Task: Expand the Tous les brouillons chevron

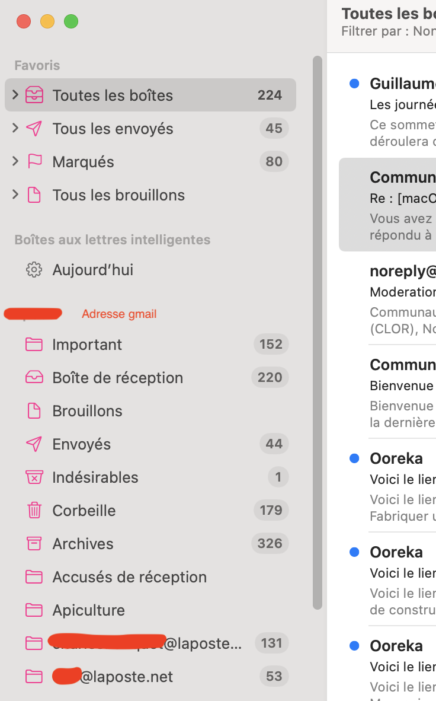Action: pos(15,195)
